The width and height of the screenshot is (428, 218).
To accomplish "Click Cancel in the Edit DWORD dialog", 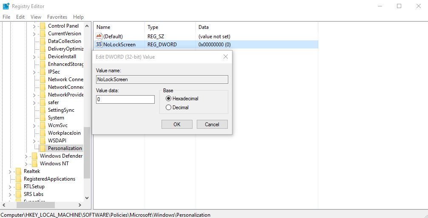I will 212,125.
